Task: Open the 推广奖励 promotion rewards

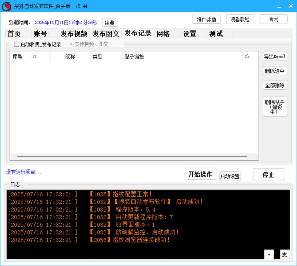Action: (x=206, y=19)
